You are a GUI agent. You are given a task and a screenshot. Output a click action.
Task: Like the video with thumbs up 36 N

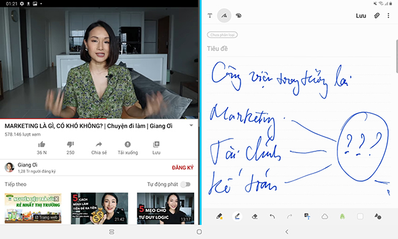click(x=42, y=148)
